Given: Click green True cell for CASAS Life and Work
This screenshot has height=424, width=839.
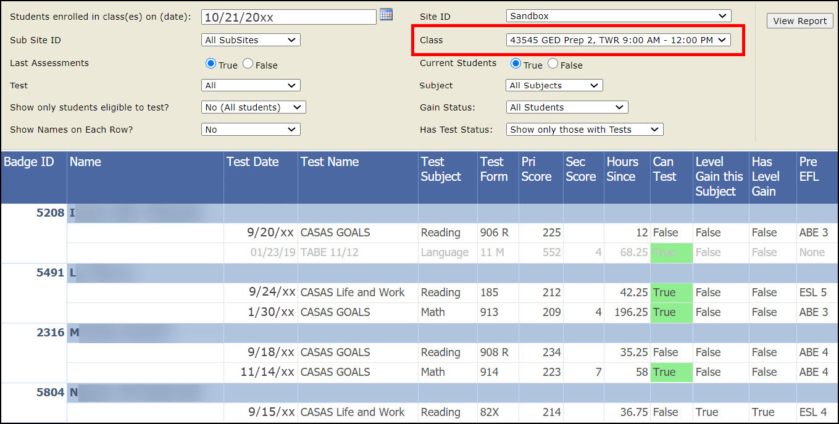Looking at the screenshot, I should tap(671, 293).
